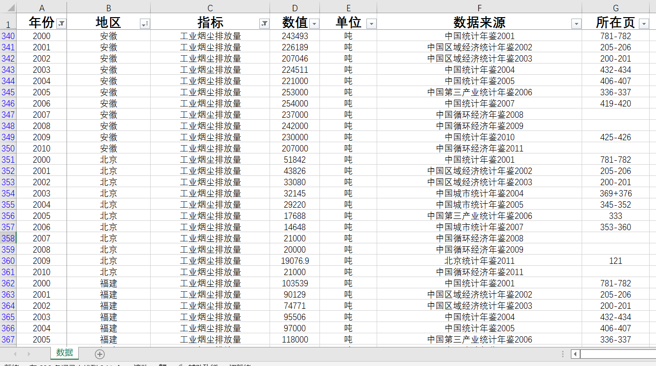Image resolution: width=656 pixels, height=366 pixels.
Task: Click the cell with value 254000
Action: [x=295, y=104]
